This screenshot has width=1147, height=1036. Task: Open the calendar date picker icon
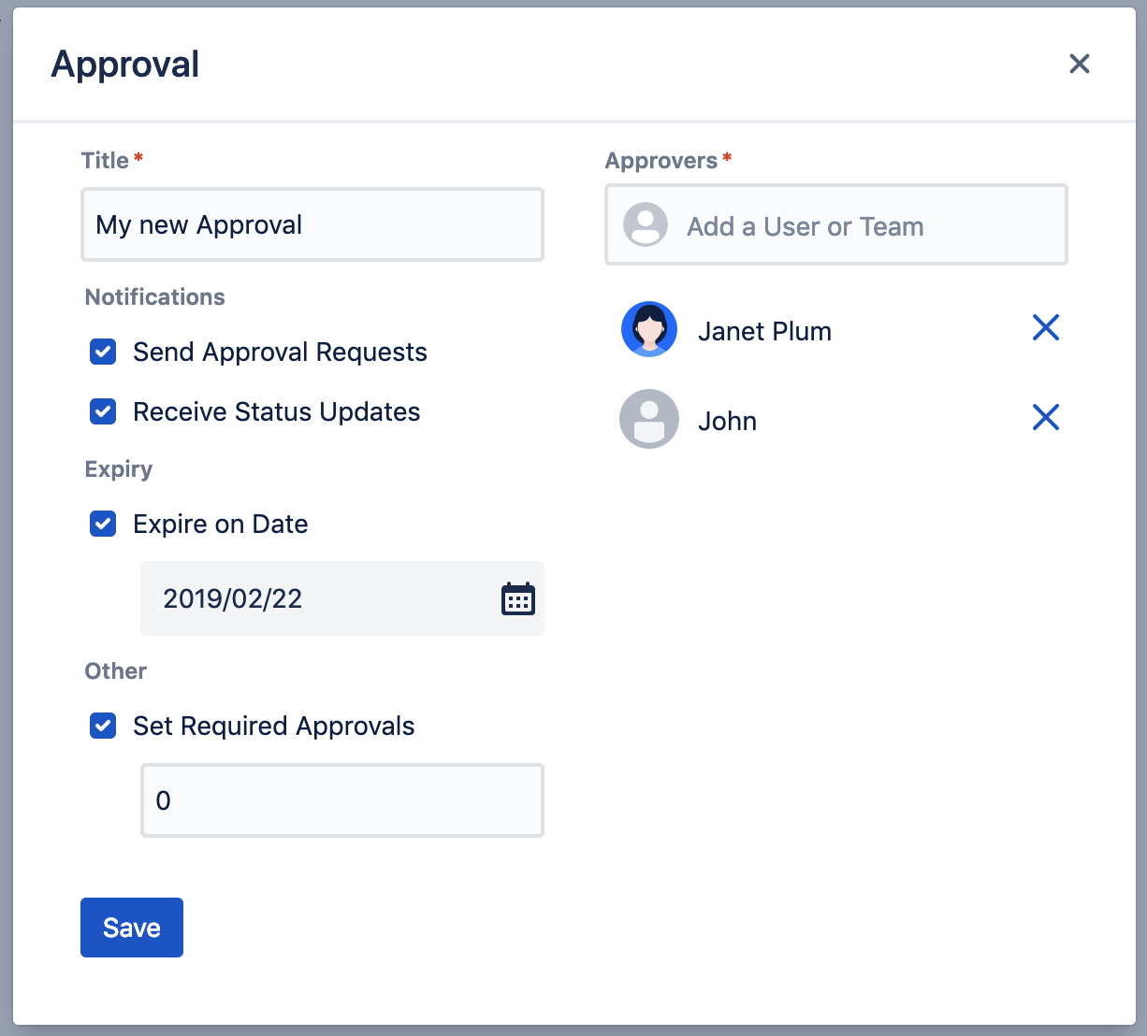coord(517,598)
